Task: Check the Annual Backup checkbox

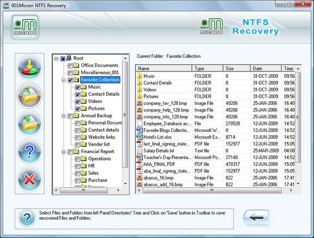Action: click(70, 116)
